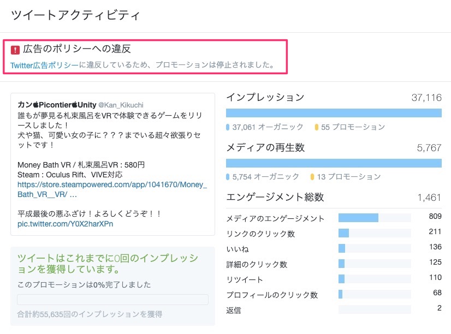Screen dimensions: 451x334
Task: Click the 詳細のクリック数 count 125
Action: [x=435, y=262]
